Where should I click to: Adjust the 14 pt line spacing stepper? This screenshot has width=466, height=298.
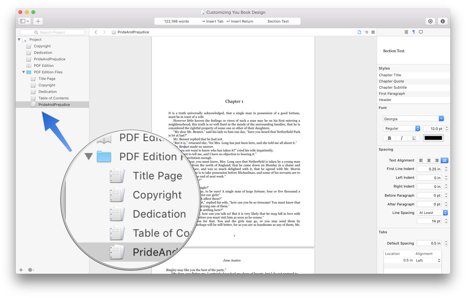click(x=446, y=221)
